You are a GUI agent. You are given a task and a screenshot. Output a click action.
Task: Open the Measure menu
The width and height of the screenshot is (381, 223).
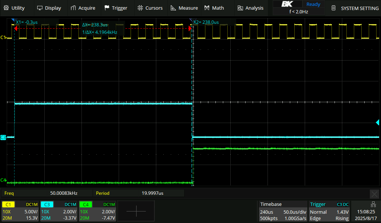point(184,8)
